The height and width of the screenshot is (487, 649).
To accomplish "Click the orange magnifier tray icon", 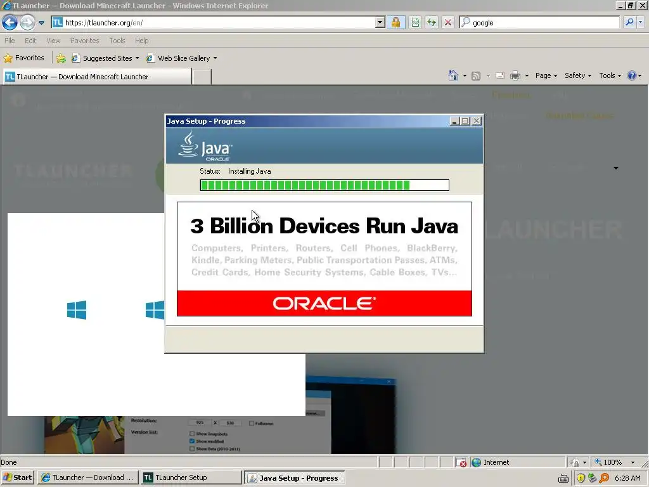I will [x=604, y=478].
